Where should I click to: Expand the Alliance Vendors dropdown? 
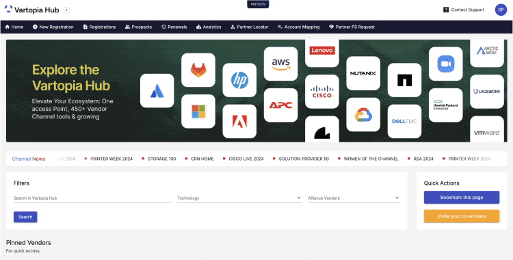tap(354, 198)
